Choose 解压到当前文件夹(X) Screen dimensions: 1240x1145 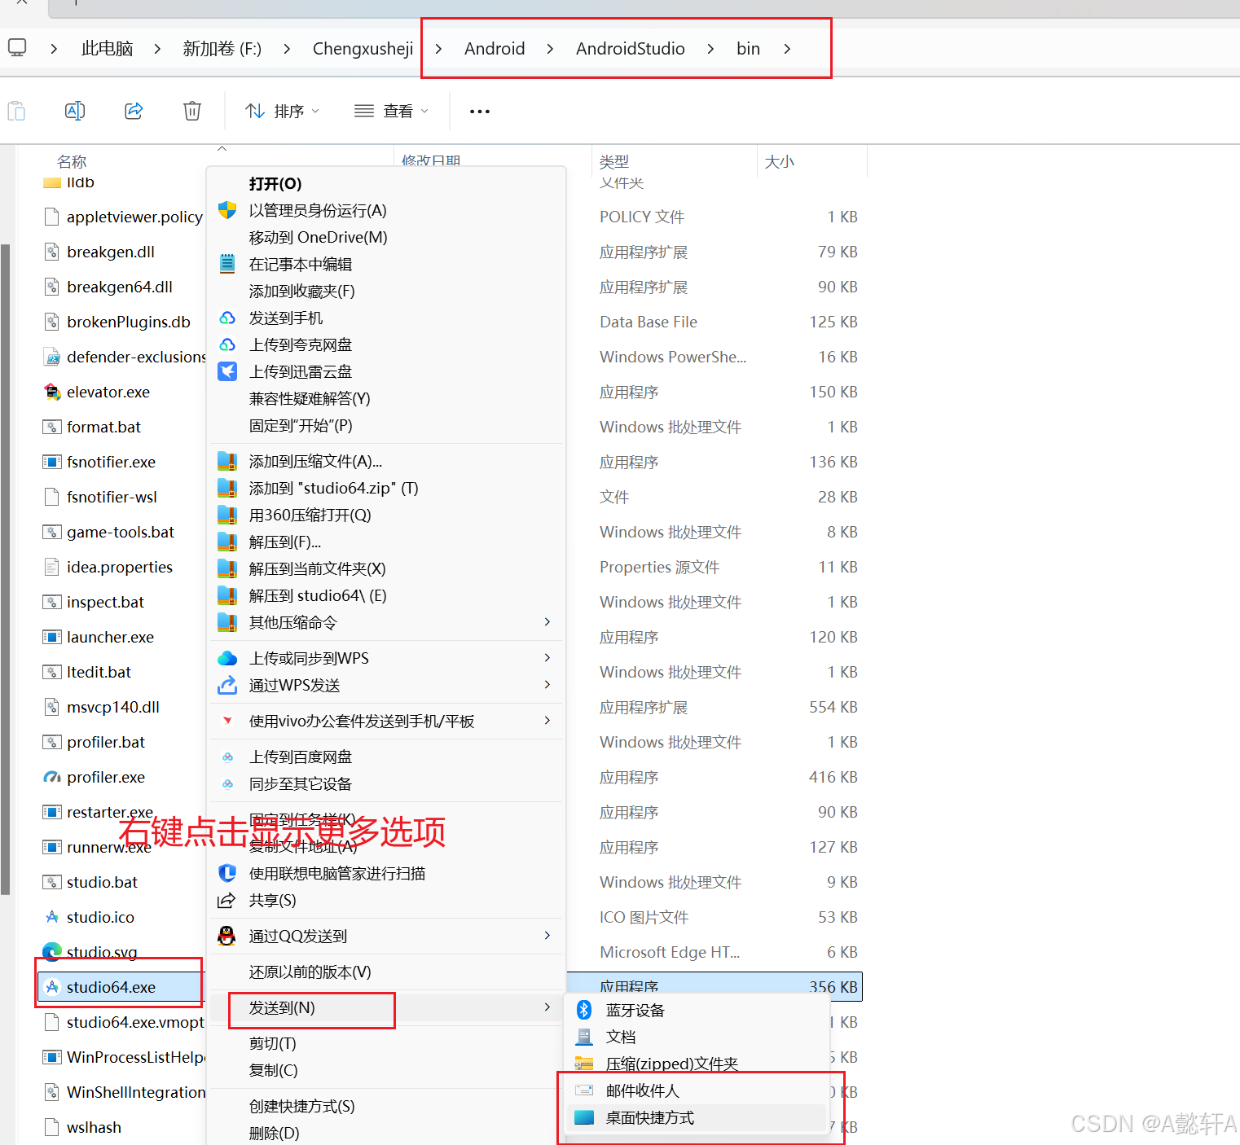coord(386,568)
